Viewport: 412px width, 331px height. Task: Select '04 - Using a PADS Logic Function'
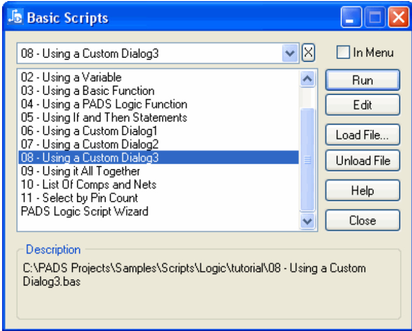coord(104,104)
